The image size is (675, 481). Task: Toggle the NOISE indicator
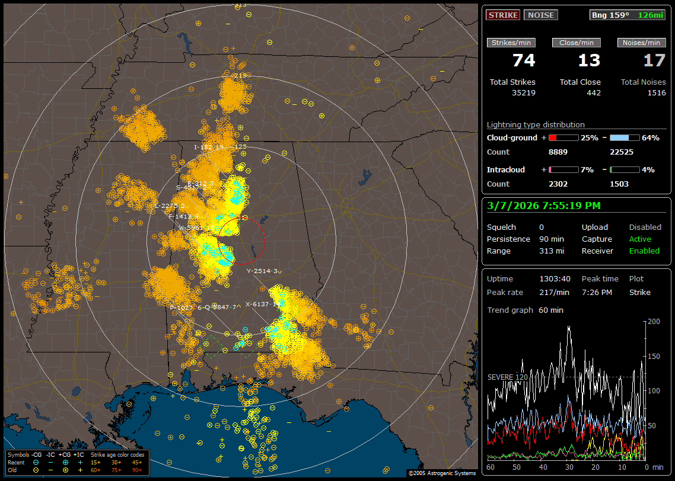click(x=540, y=15)
